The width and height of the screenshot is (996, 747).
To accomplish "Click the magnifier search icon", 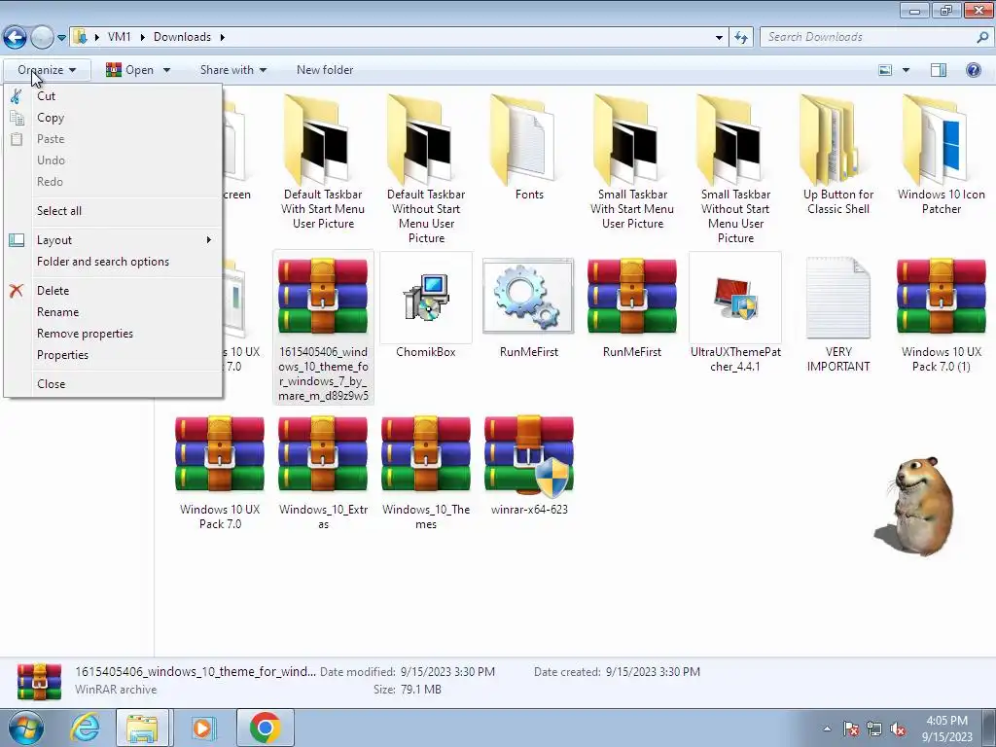I will pyautogui.click(x=982, y=37).
